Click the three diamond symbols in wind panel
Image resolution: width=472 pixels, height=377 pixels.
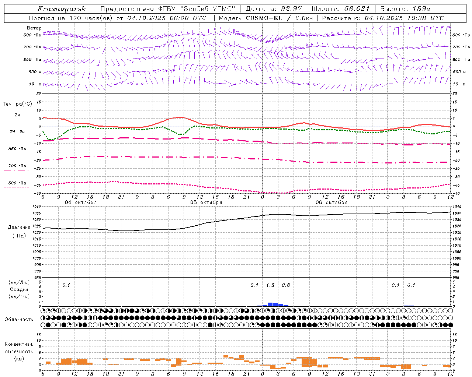[137, 84]
